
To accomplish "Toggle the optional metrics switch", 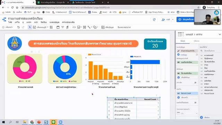I will [x=195, y=103].
